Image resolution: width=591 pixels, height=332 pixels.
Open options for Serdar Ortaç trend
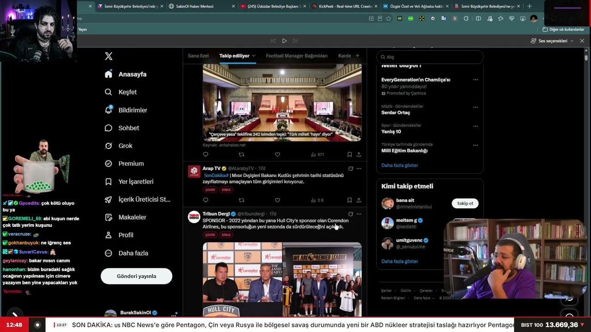tap(476, 107)
